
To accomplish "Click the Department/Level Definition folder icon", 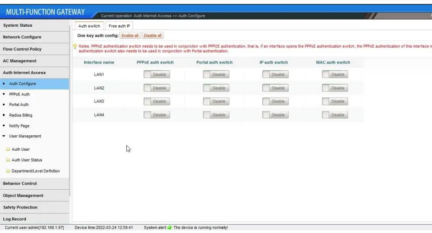I will [x=8, y=171].
